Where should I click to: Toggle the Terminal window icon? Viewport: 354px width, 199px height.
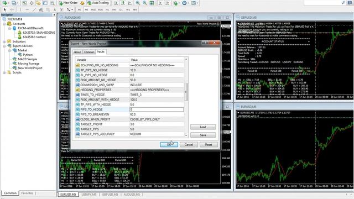(x=45, y=3)
